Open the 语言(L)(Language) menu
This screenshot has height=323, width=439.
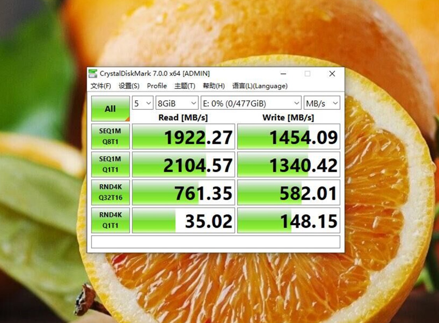point(260,86)
